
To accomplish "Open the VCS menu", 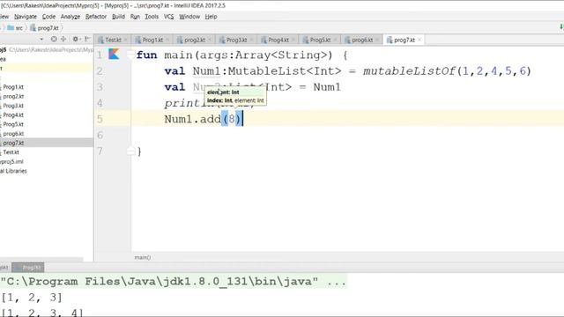I will pyautogui.click(x=168, y=17).
